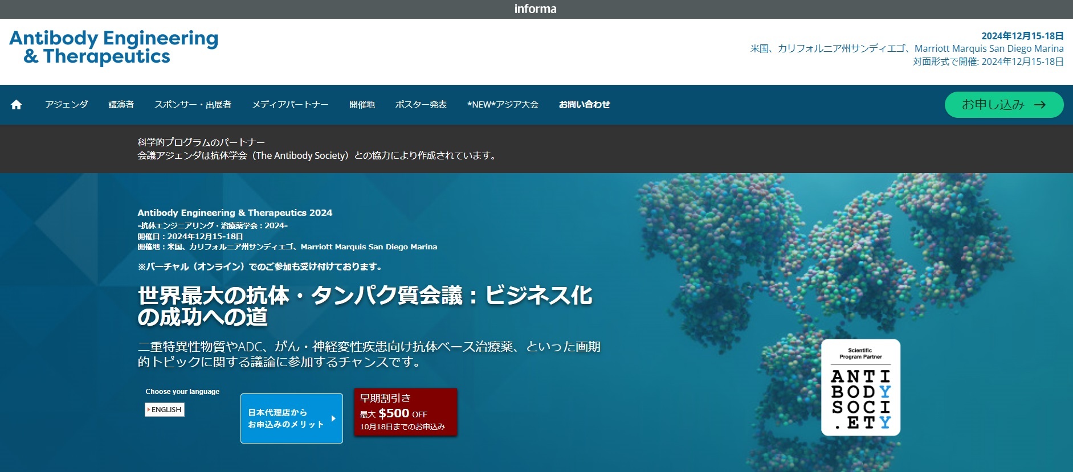Open お問い合わせ contact link

pos(585,105)
